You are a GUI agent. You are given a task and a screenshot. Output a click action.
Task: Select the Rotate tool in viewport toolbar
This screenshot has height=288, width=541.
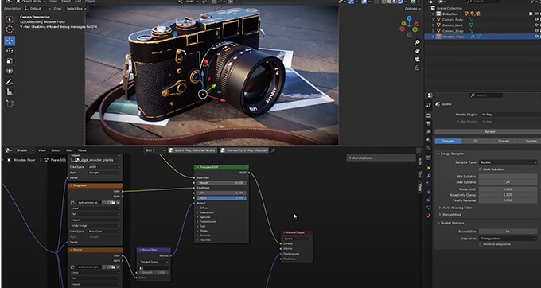10,51
